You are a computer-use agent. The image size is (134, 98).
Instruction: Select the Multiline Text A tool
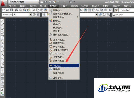pyautogui.click(x=2, y=90)
